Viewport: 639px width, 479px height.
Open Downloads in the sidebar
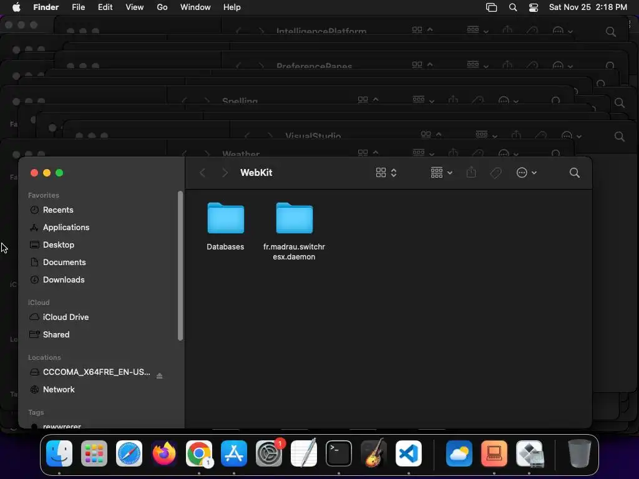(x=64, y=280)
